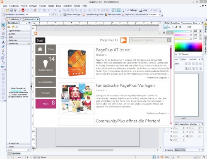Click the Seiten-Manager toolbar button
Viewport: 207px width, 159px height.
point(72,14)
